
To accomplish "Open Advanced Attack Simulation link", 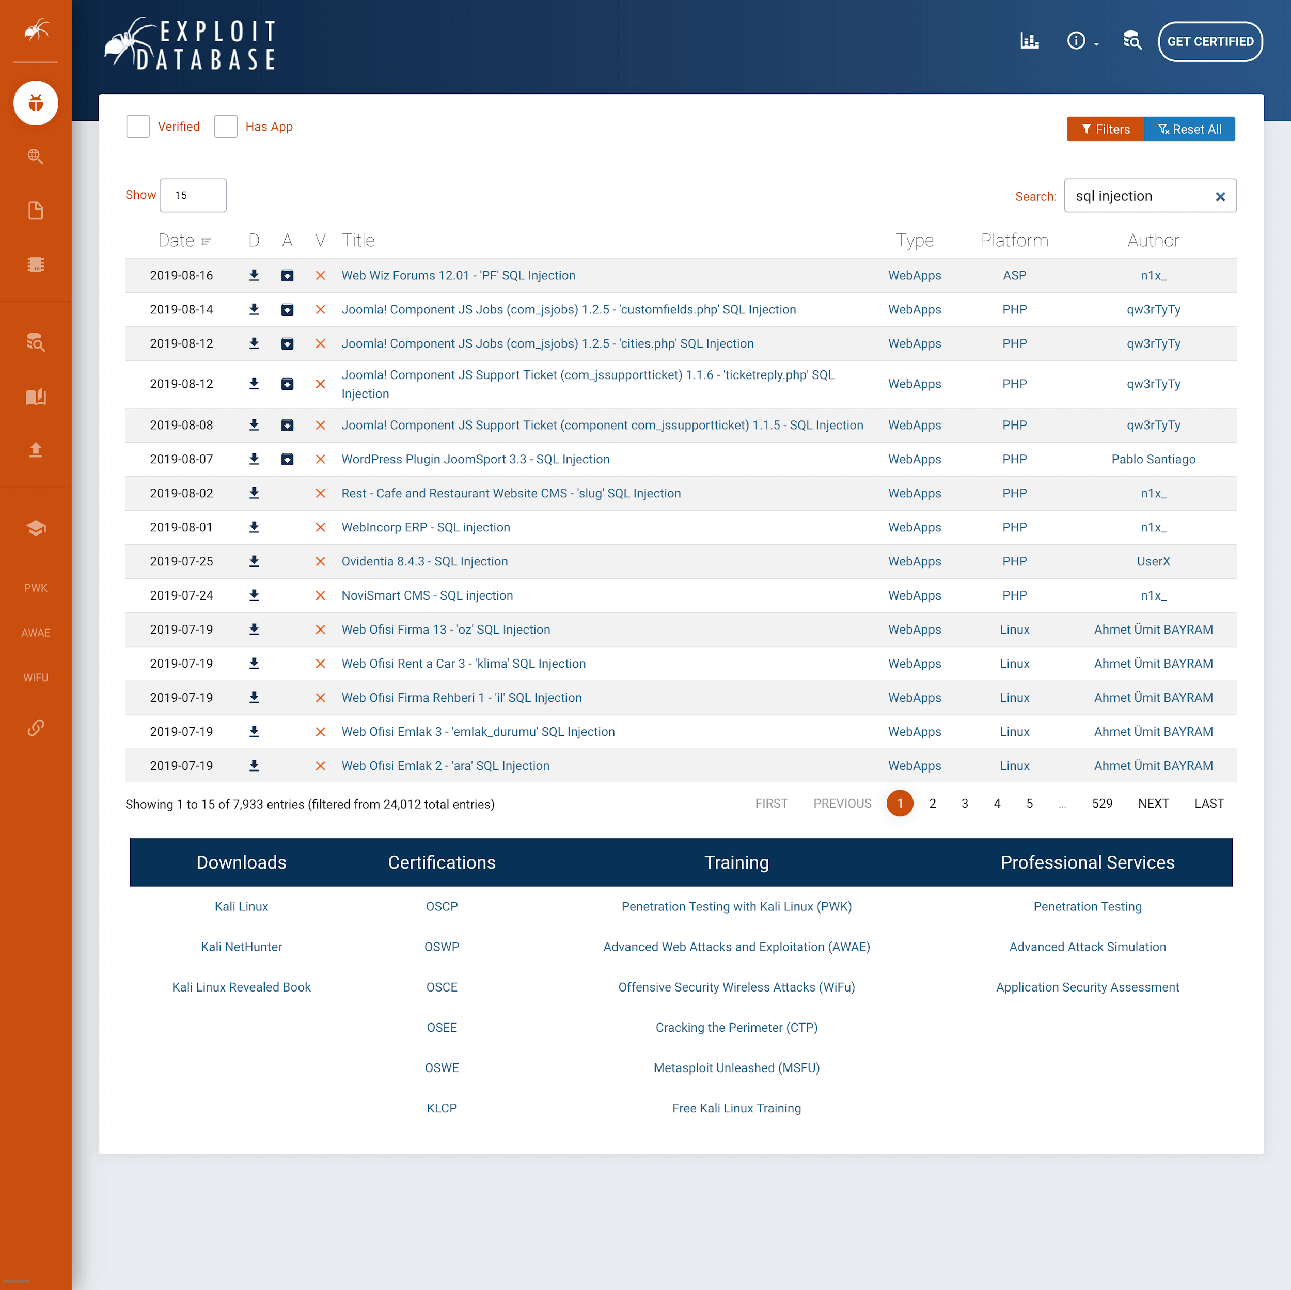I will tap(1087, 947).
